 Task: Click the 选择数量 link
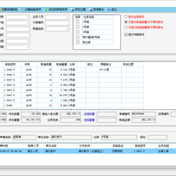[x=89, y=114]
